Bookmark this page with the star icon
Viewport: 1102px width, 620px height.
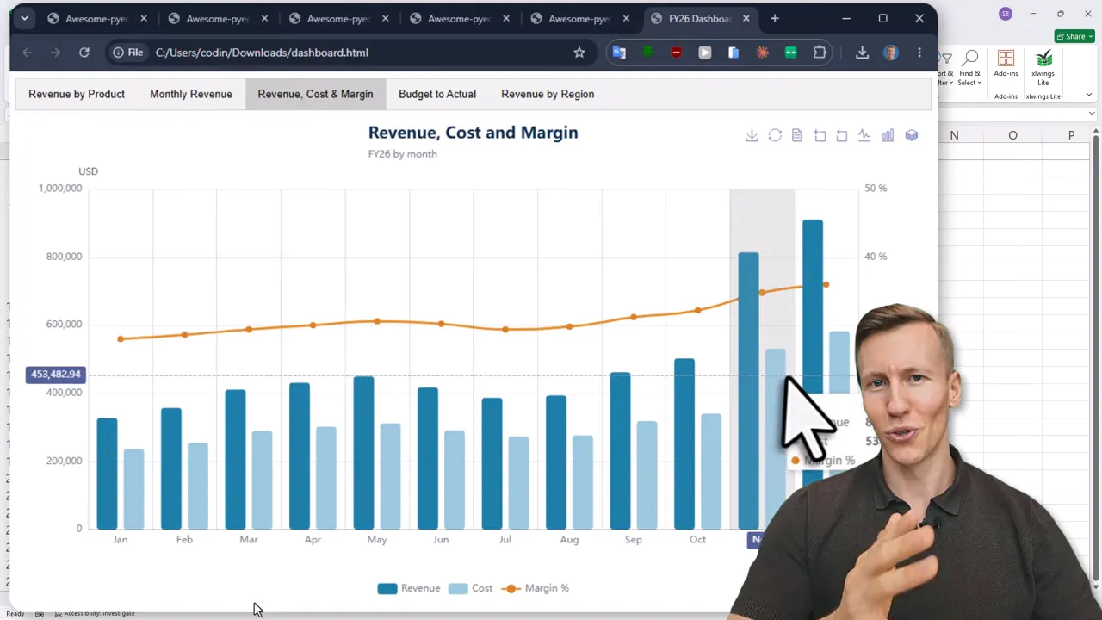[x=579, y=53]
